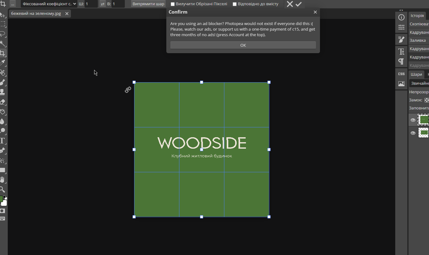Open the Info panel icon
This screenshot has height=255, width=429.
(401, 17)
